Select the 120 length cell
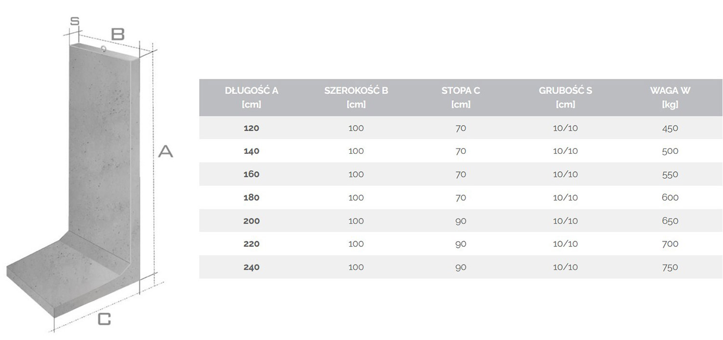 pos(251,128)
